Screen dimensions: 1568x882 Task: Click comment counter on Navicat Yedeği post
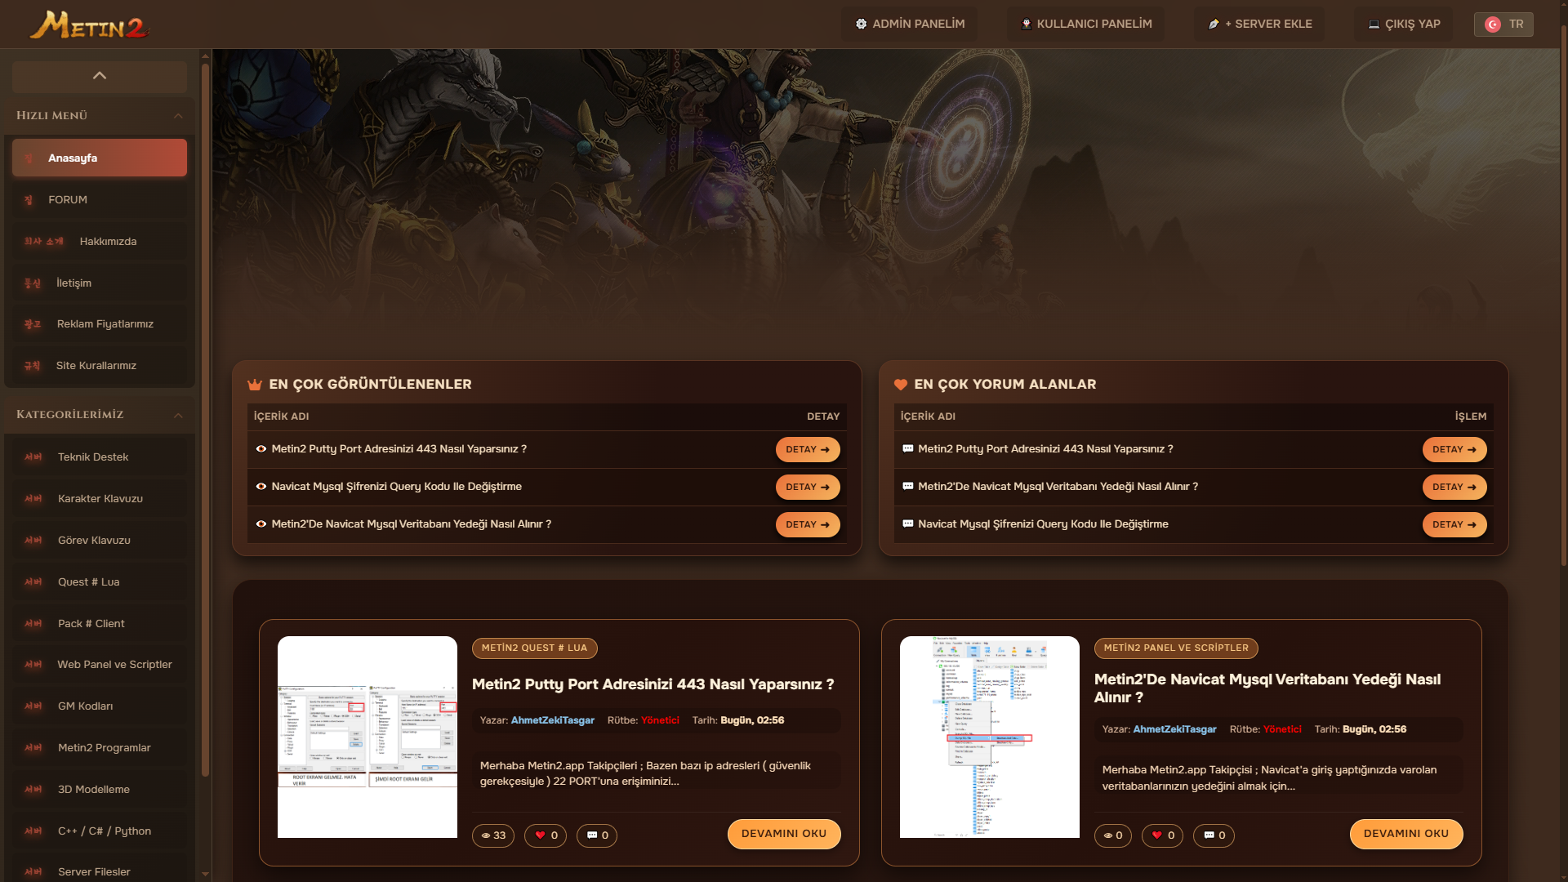coord(1214,835)
